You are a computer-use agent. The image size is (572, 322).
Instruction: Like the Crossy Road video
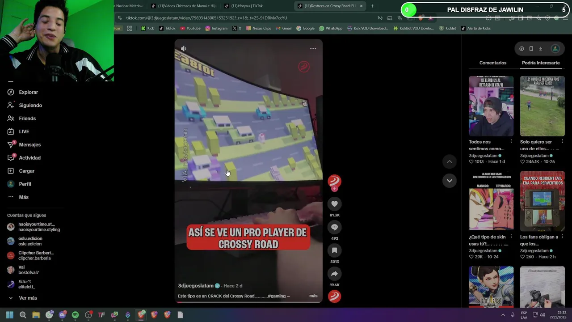coord(334,204)
